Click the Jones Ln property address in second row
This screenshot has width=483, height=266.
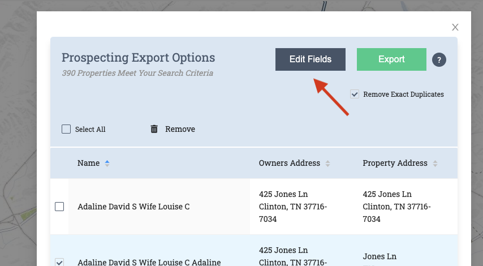pos(379,256)
